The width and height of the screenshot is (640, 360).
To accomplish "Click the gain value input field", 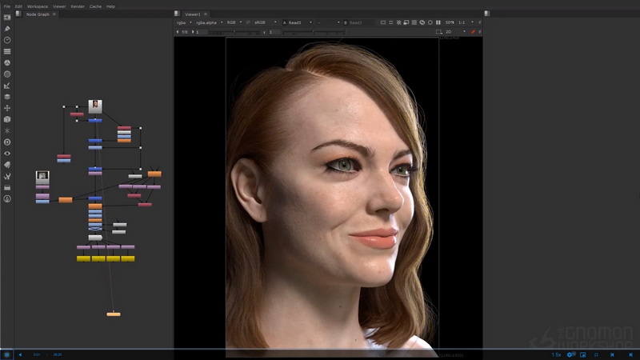I will (x=202, y=32).
